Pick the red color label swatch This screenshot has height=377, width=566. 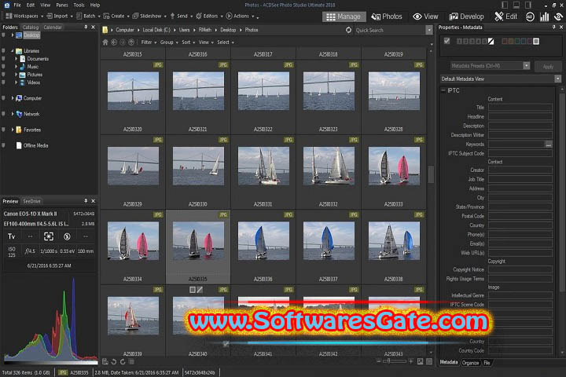[x=505, y=42]
